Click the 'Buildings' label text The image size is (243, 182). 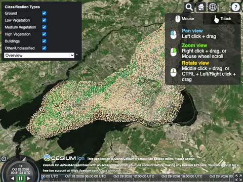(x=12, y=41)
